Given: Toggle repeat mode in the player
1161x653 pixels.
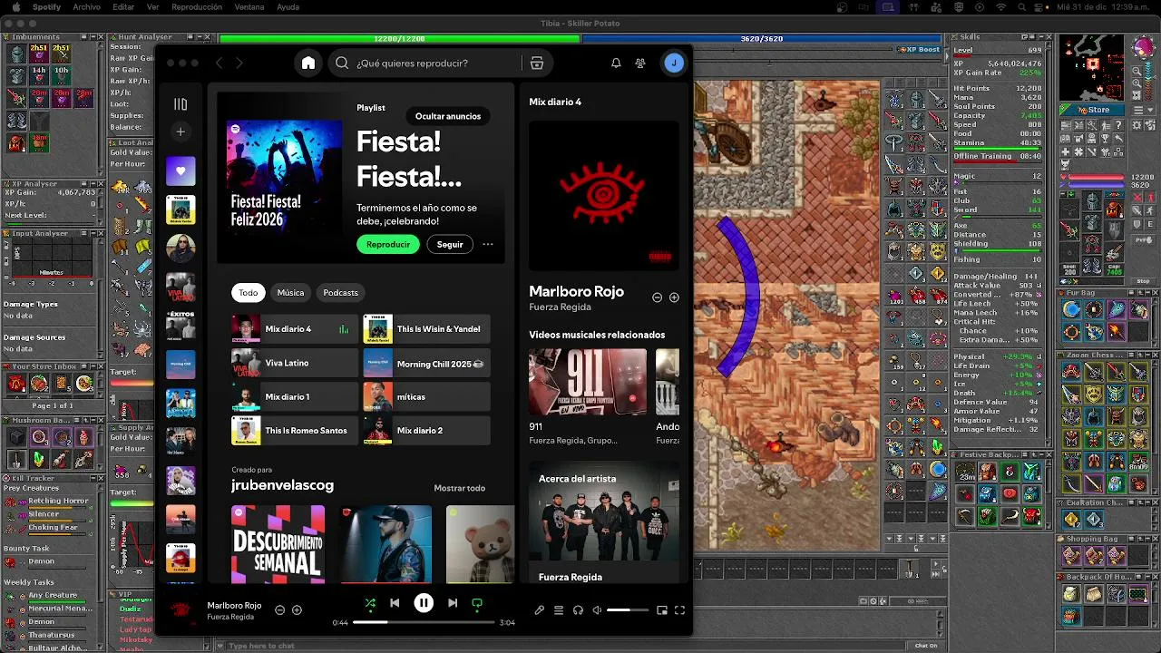Looking at the screenshot, I should [477, 603].
